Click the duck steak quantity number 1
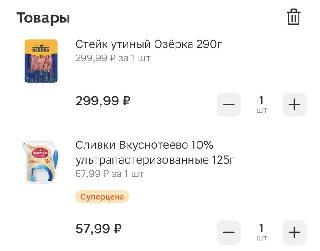 pos(261,100)
